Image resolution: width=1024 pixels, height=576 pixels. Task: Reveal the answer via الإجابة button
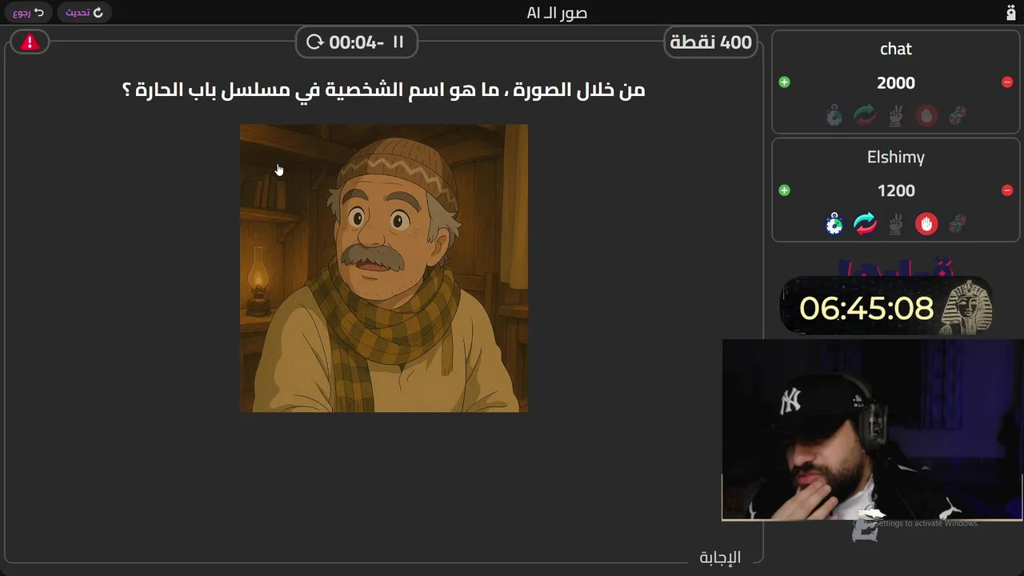[720, 558]
